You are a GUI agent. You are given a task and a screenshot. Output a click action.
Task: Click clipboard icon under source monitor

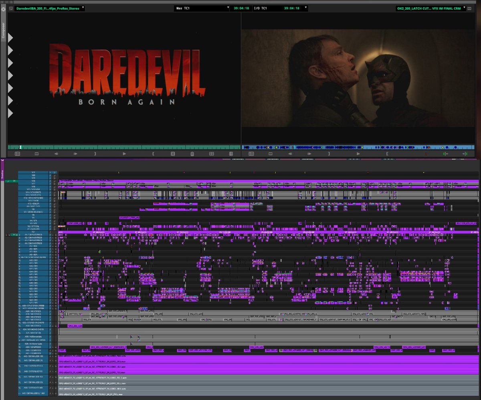point(192,154)
